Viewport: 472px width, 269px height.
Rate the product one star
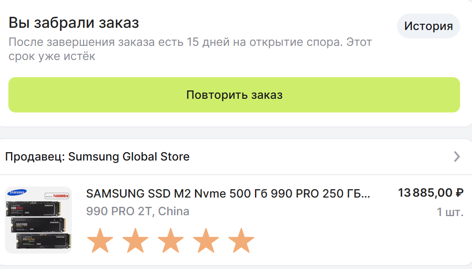[100, 240]
